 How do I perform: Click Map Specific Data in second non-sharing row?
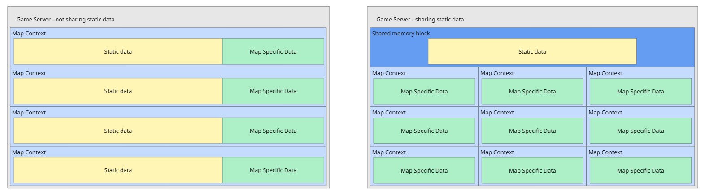click(x=273, y=91)
